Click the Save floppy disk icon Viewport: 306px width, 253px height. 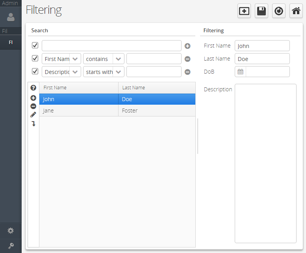pyautogui.click(x=261, y=11)
